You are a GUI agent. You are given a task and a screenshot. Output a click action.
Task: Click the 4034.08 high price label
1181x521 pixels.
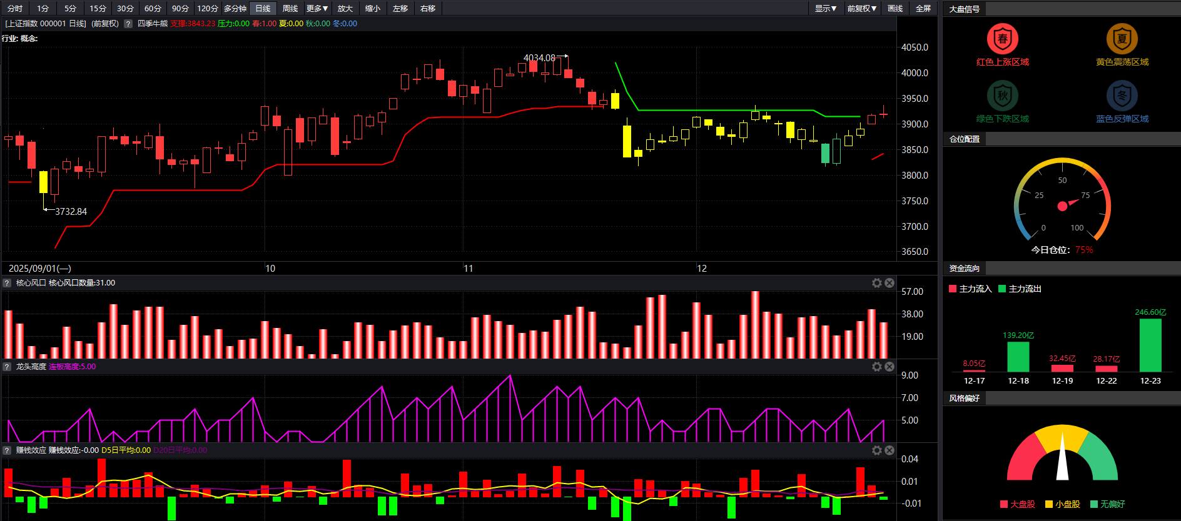(x=539, y=58)
